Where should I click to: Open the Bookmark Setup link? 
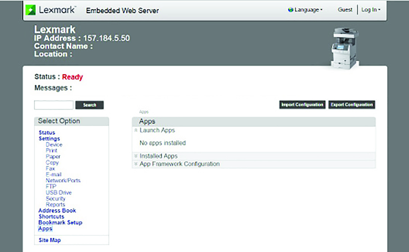pos(60,223)
